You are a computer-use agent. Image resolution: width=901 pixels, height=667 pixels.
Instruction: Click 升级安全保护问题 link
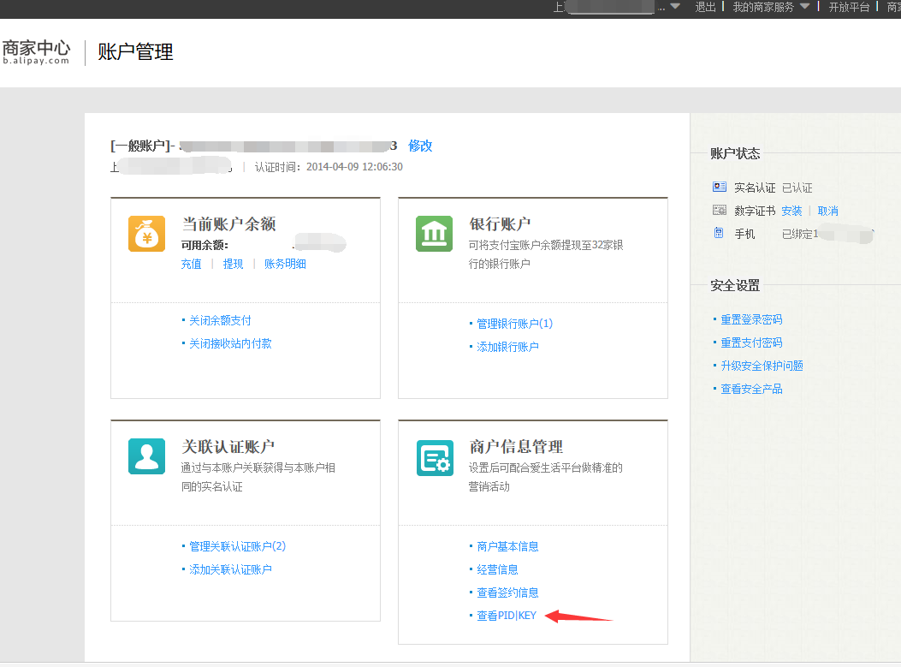(x=762, y=366)
